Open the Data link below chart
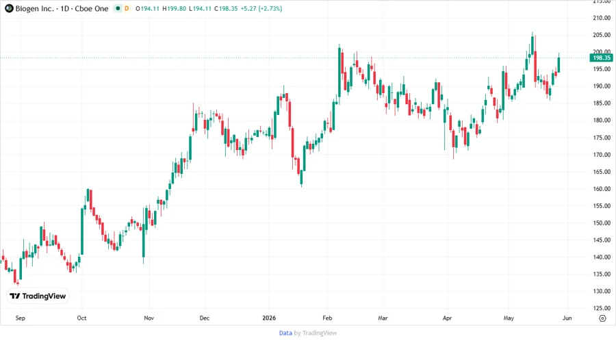Viewport: 616px width, 341px height. (285, 333)
